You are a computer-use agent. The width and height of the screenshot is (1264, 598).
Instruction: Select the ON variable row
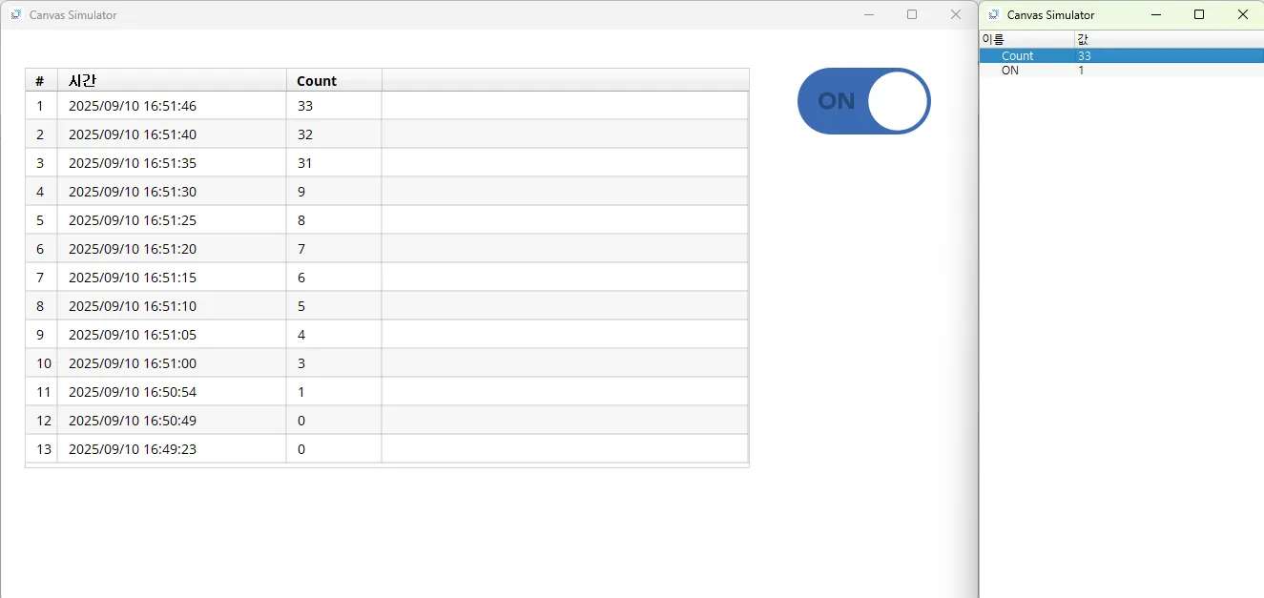click(1010, 71)
